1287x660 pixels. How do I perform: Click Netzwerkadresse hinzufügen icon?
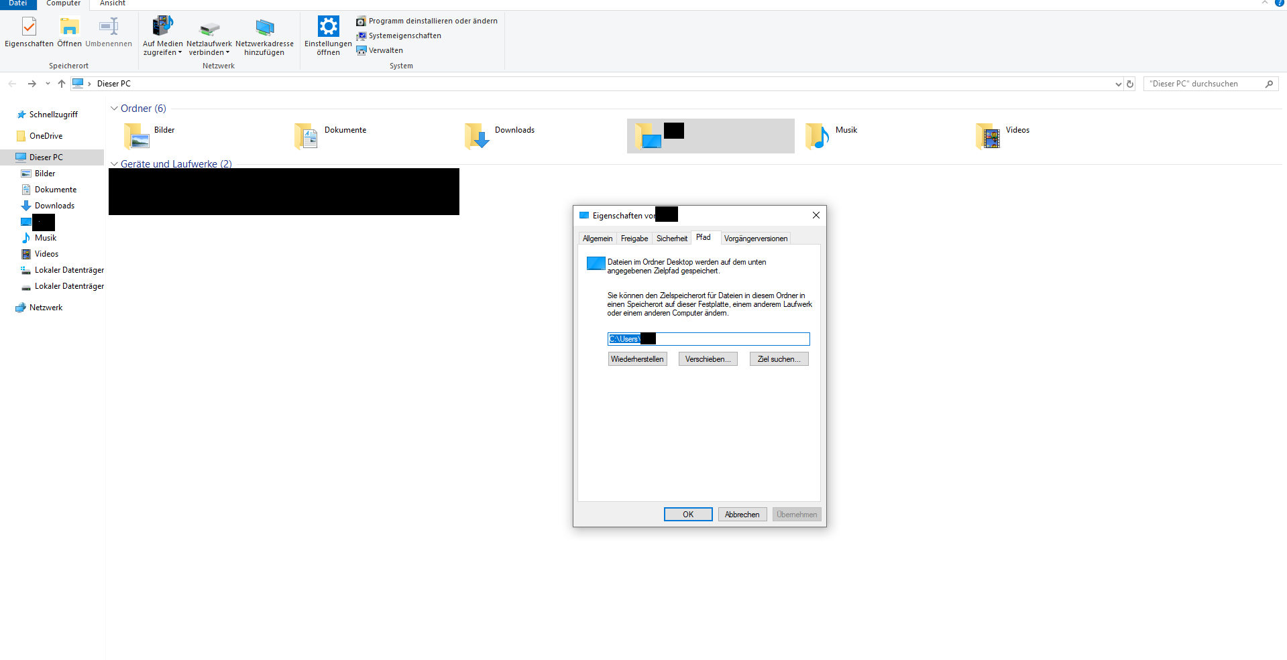click(x=265, y=27)
